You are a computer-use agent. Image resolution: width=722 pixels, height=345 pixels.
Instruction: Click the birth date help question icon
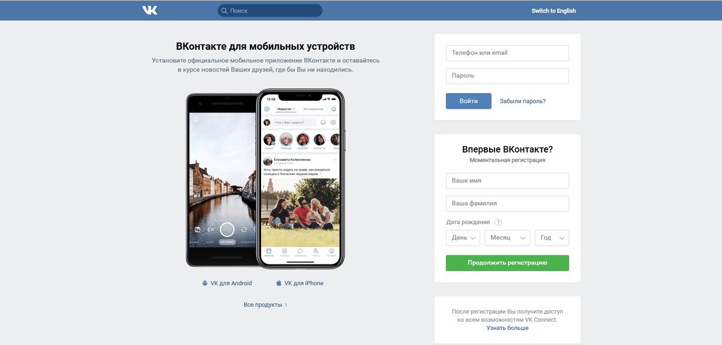(498, 222)
